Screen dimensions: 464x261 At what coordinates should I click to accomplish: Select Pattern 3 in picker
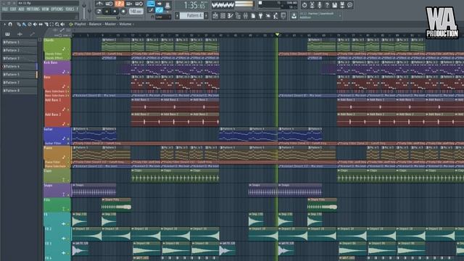(20, 58)
